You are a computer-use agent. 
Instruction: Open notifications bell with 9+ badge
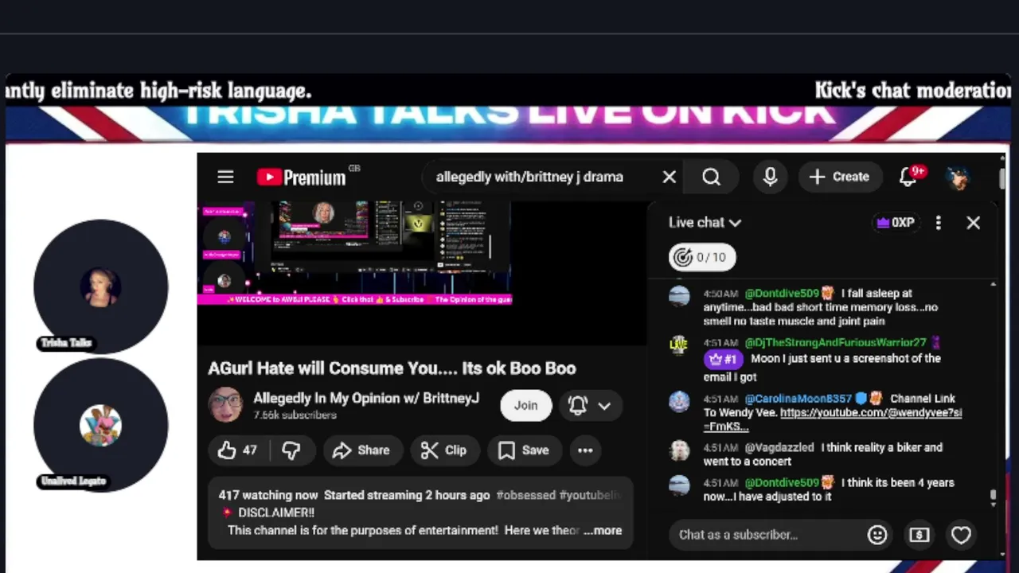pyautogui.click(x=910, y=176)
